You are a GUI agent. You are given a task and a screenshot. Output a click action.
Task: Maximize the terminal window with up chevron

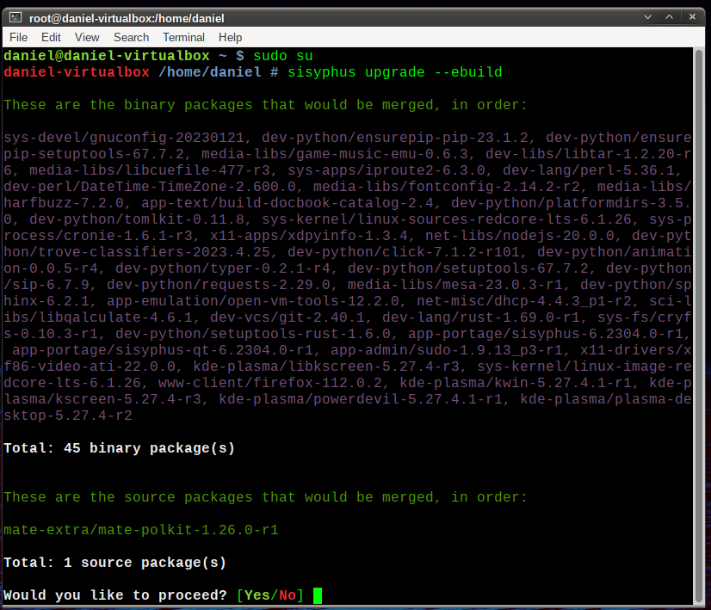[x=670, y=17]
